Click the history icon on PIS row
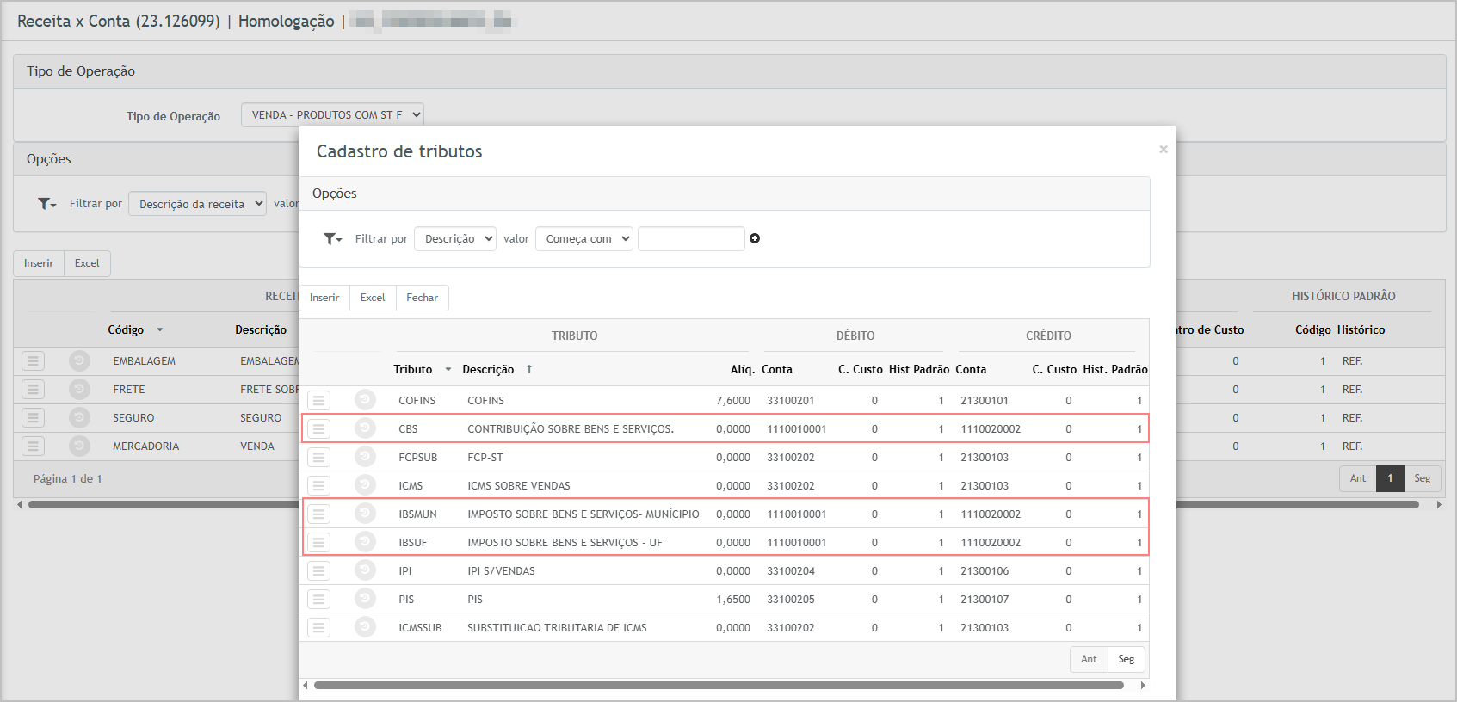The height and width of the screenshot is (702, 1457). point(365,599)
